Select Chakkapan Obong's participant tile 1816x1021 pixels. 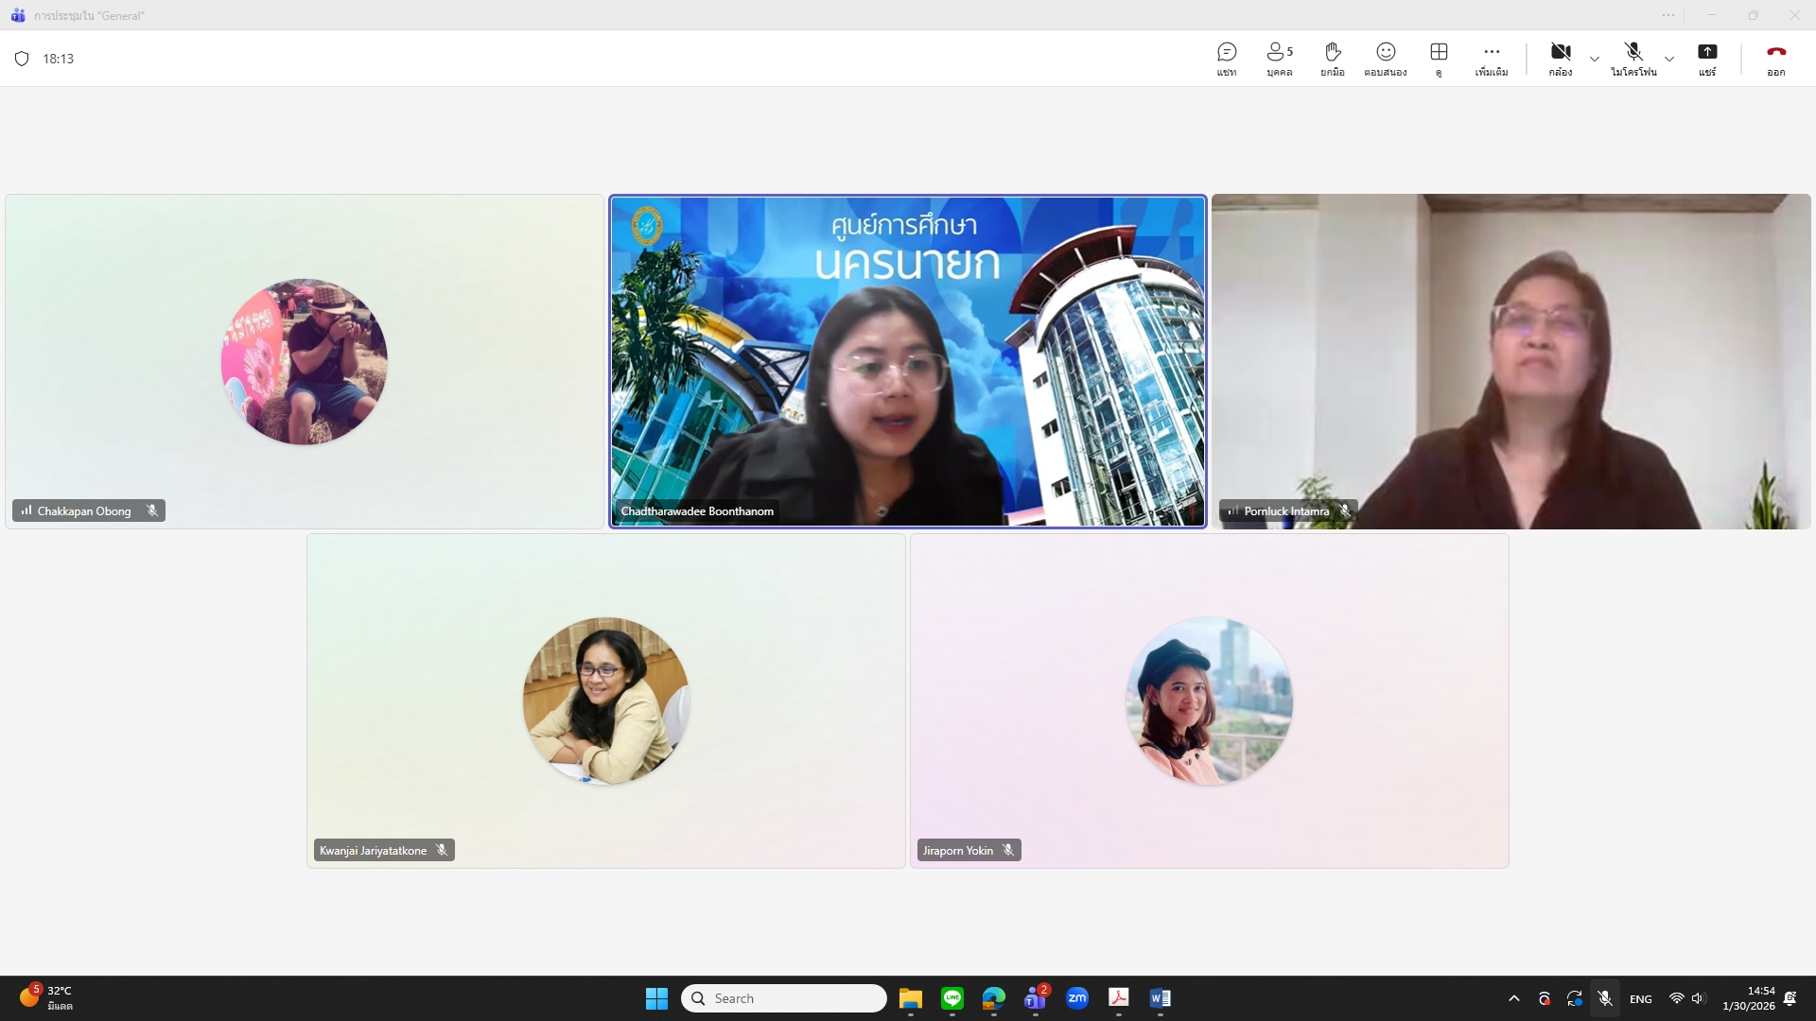click(x=304, y=361)
